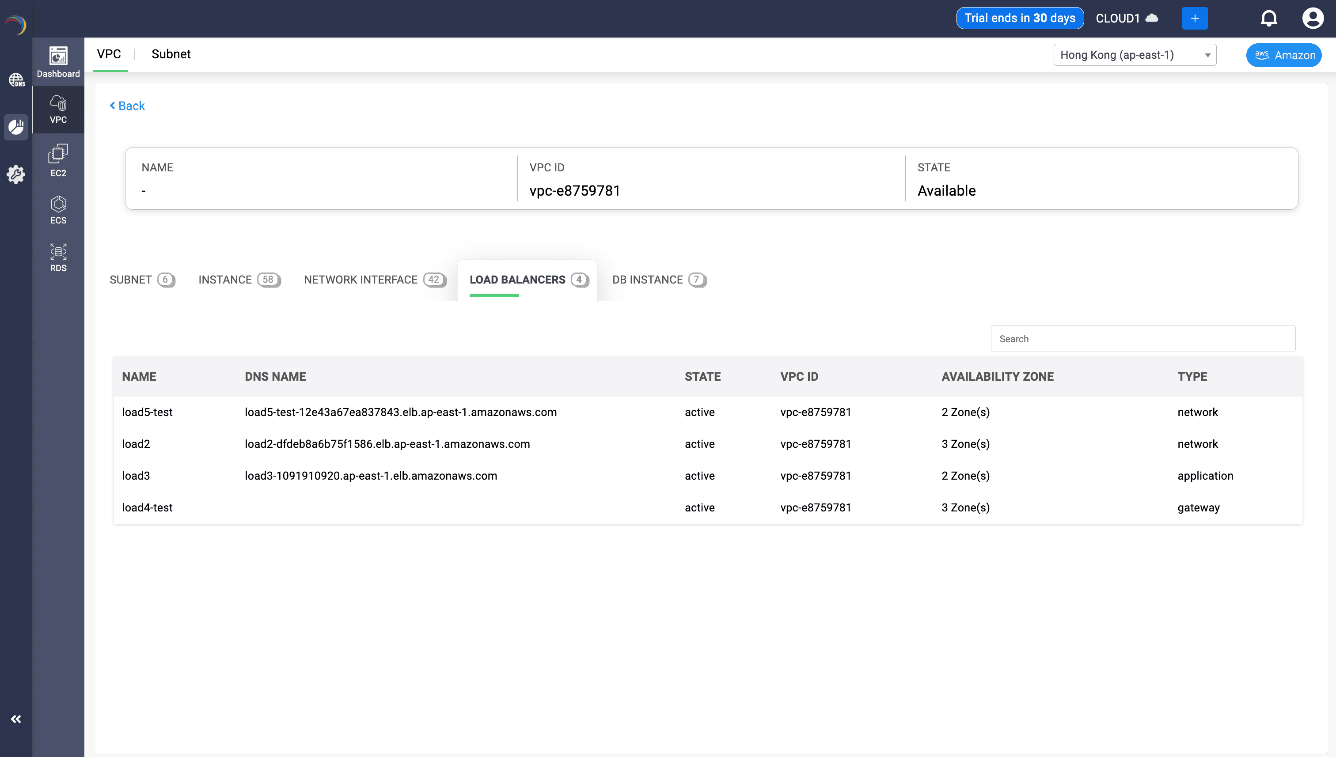Click the blue plus button to add a cloud

pyautogui.click(x=1195, y=18)
